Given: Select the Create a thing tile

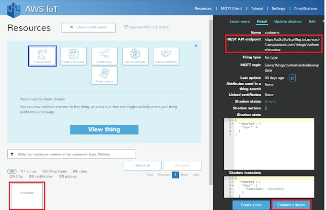Looking at the screenshot, I should pyautogui.click(x=42, y=56).
